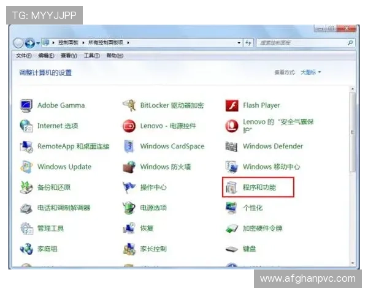Screen dimensions: 368x294
Task: Open the 家庭组 spheres icon
Action: tap(26, 249)
